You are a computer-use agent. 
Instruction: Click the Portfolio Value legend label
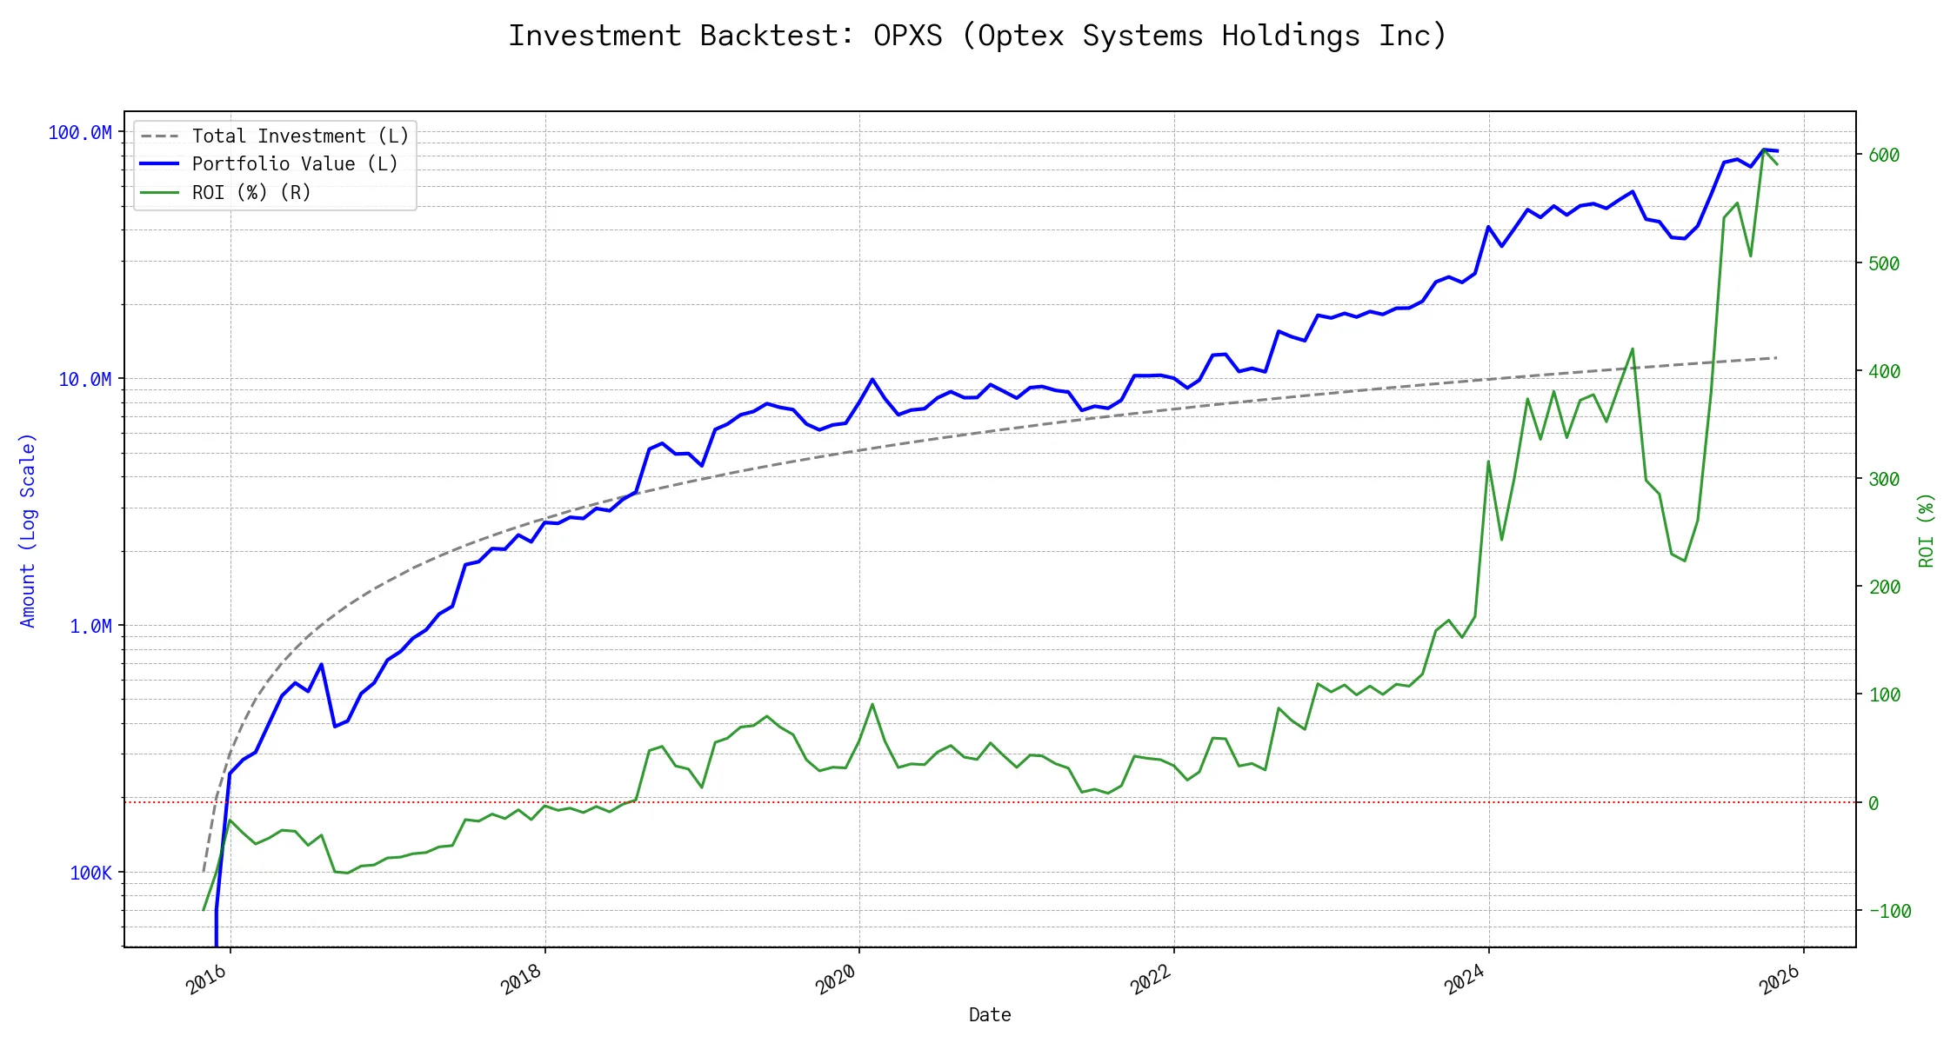[295, 164]
